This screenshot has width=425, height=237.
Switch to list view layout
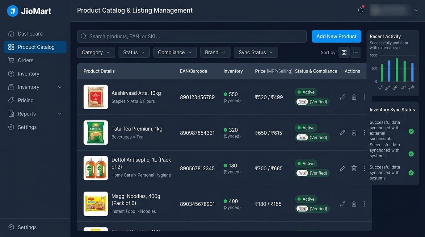click(356, 52)
